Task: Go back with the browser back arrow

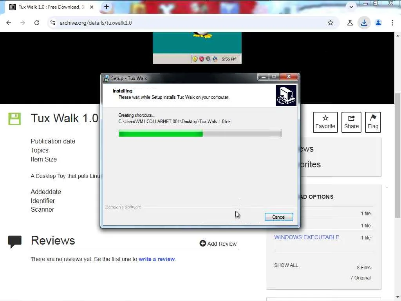Action: (9, 23)
